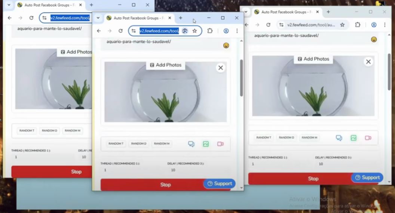Click RANDOM M button in left window
The image size is (395, 213).
(x=73, y=130)
